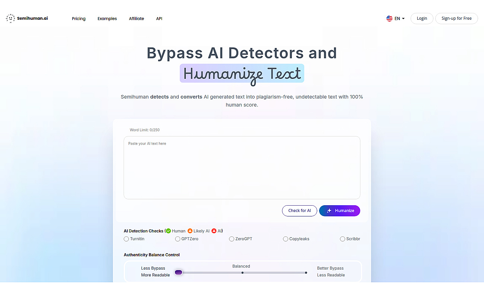Click the orange Likely AI warning icon
This screenshot has height=293, width=484.
pos(190,231)
